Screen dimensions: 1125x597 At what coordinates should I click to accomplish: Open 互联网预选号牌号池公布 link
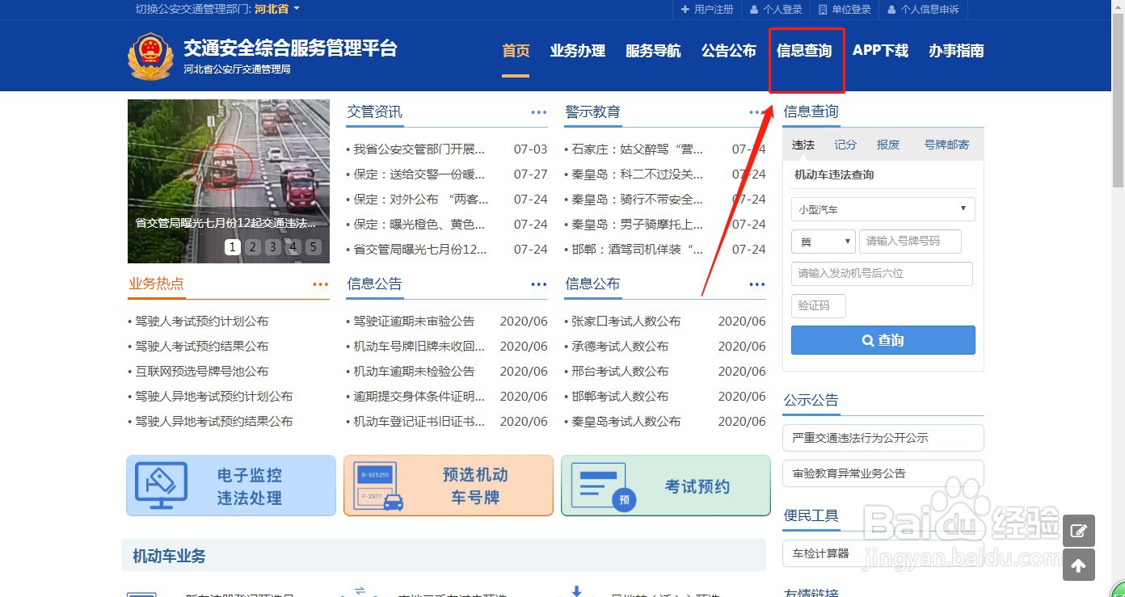click(x=202, y=372)
